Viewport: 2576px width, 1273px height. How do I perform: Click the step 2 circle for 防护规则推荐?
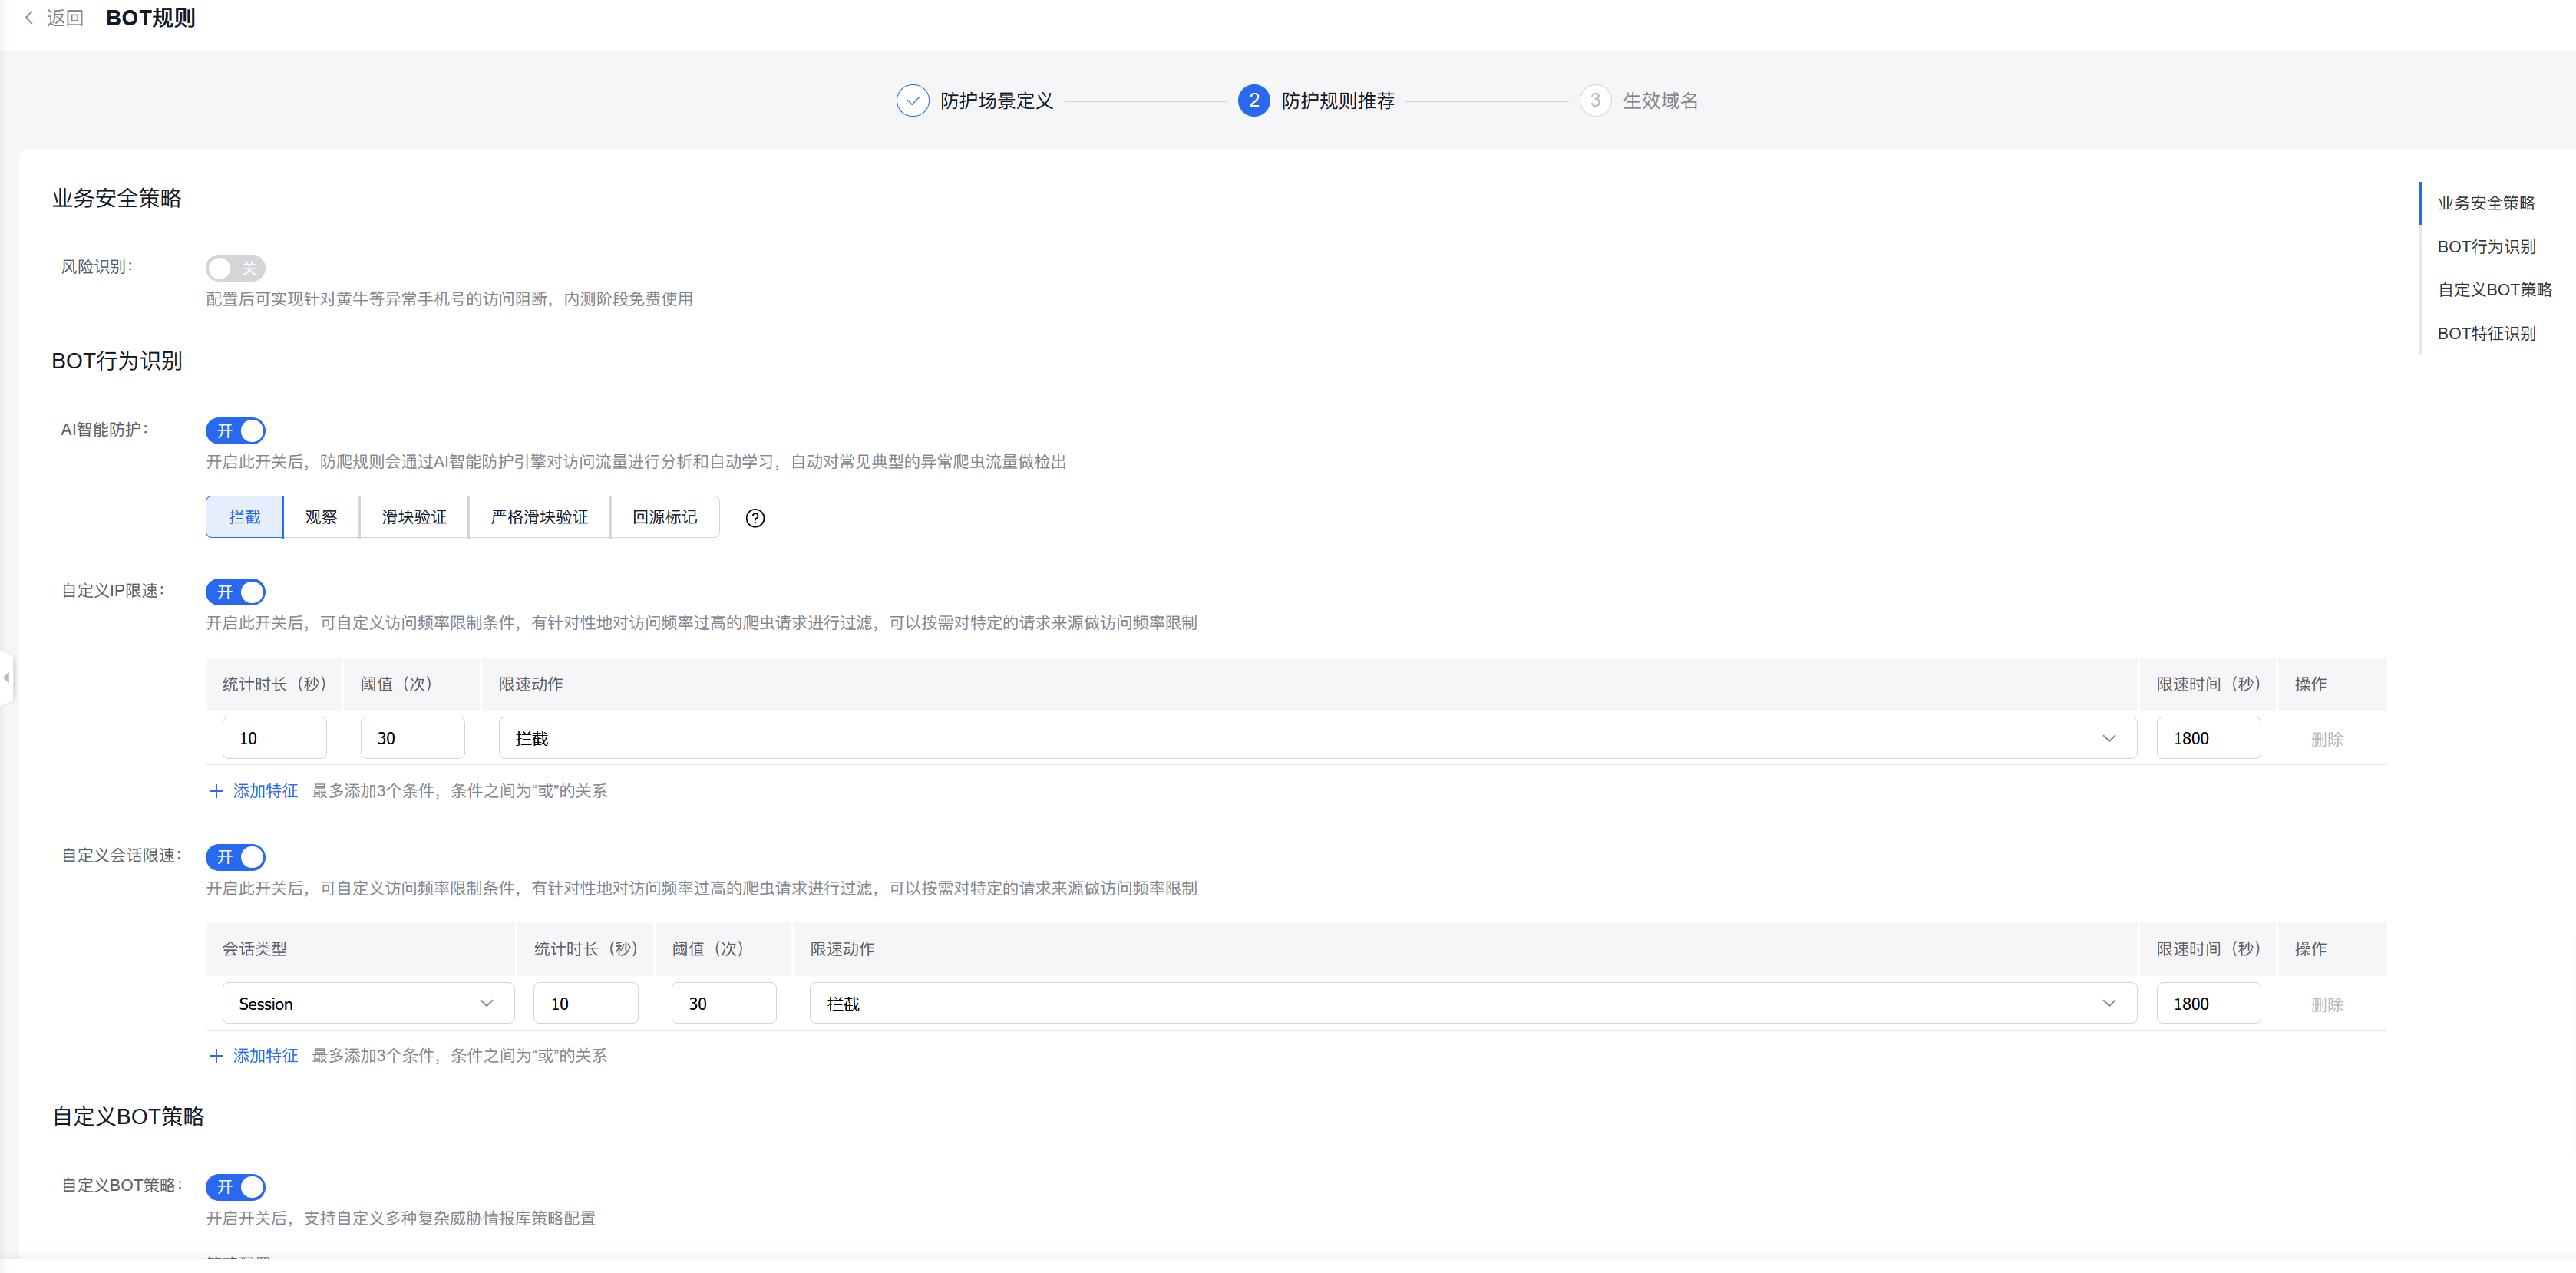click(x=1253, y=100)
